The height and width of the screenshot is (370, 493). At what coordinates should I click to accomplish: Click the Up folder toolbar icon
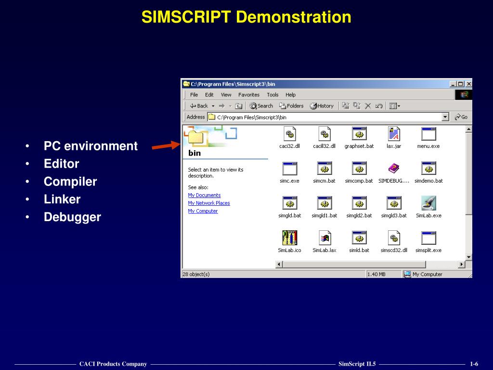239,106
